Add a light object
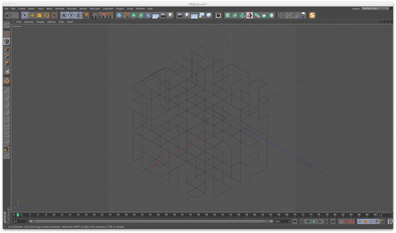 click(170, 15)
